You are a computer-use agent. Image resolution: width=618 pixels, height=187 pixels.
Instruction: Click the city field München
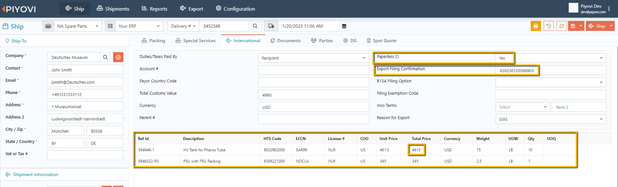(x=65, y=131)
